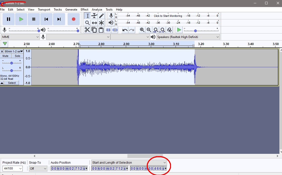The height and width of the screenshot is (175, 282).
Task: Click the track Select button
Action: coord(12,83)
